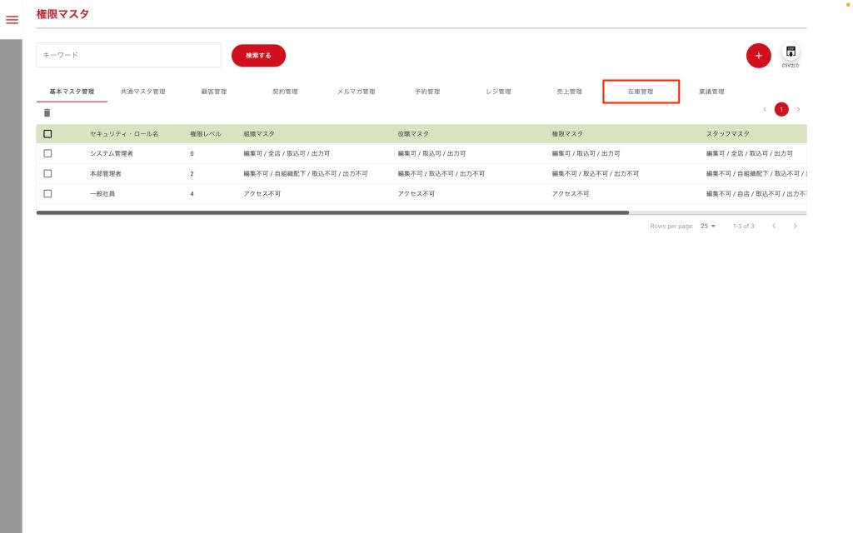The image size is (853, 533).
Task: Go to next page with top chevron
Action: coord(798,109)
